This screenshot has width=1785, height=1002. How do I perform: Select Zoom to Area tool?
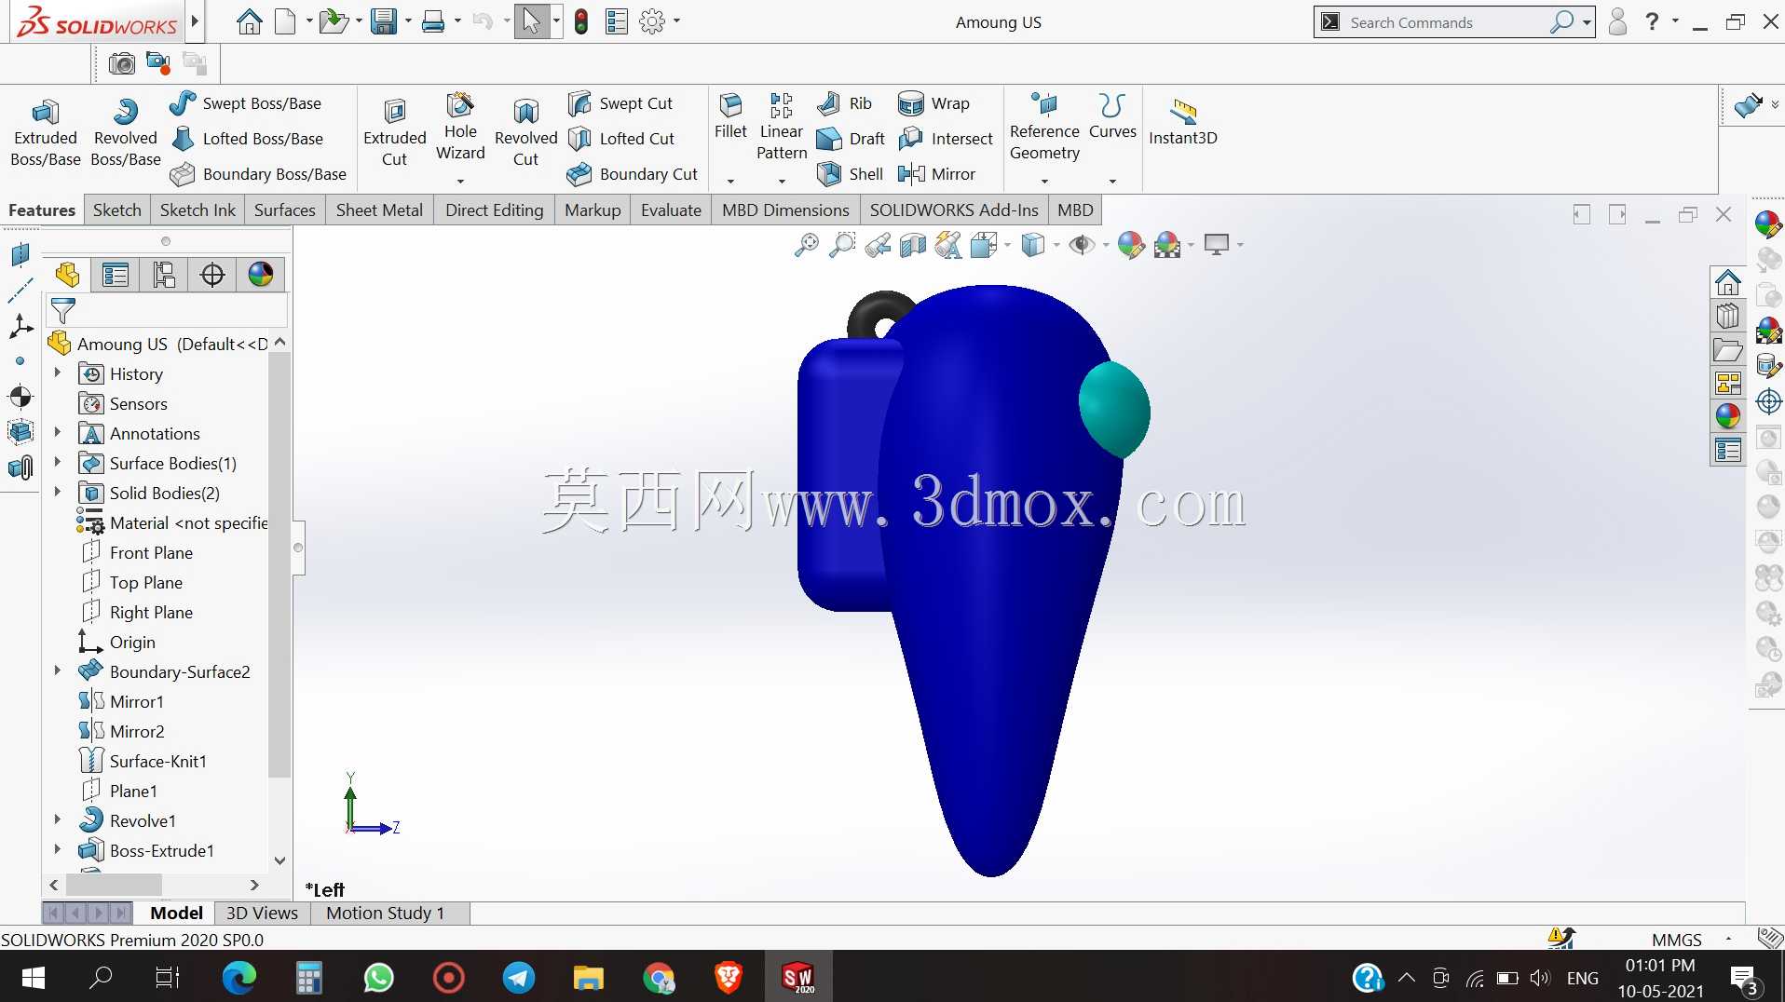tap(842, 245)
